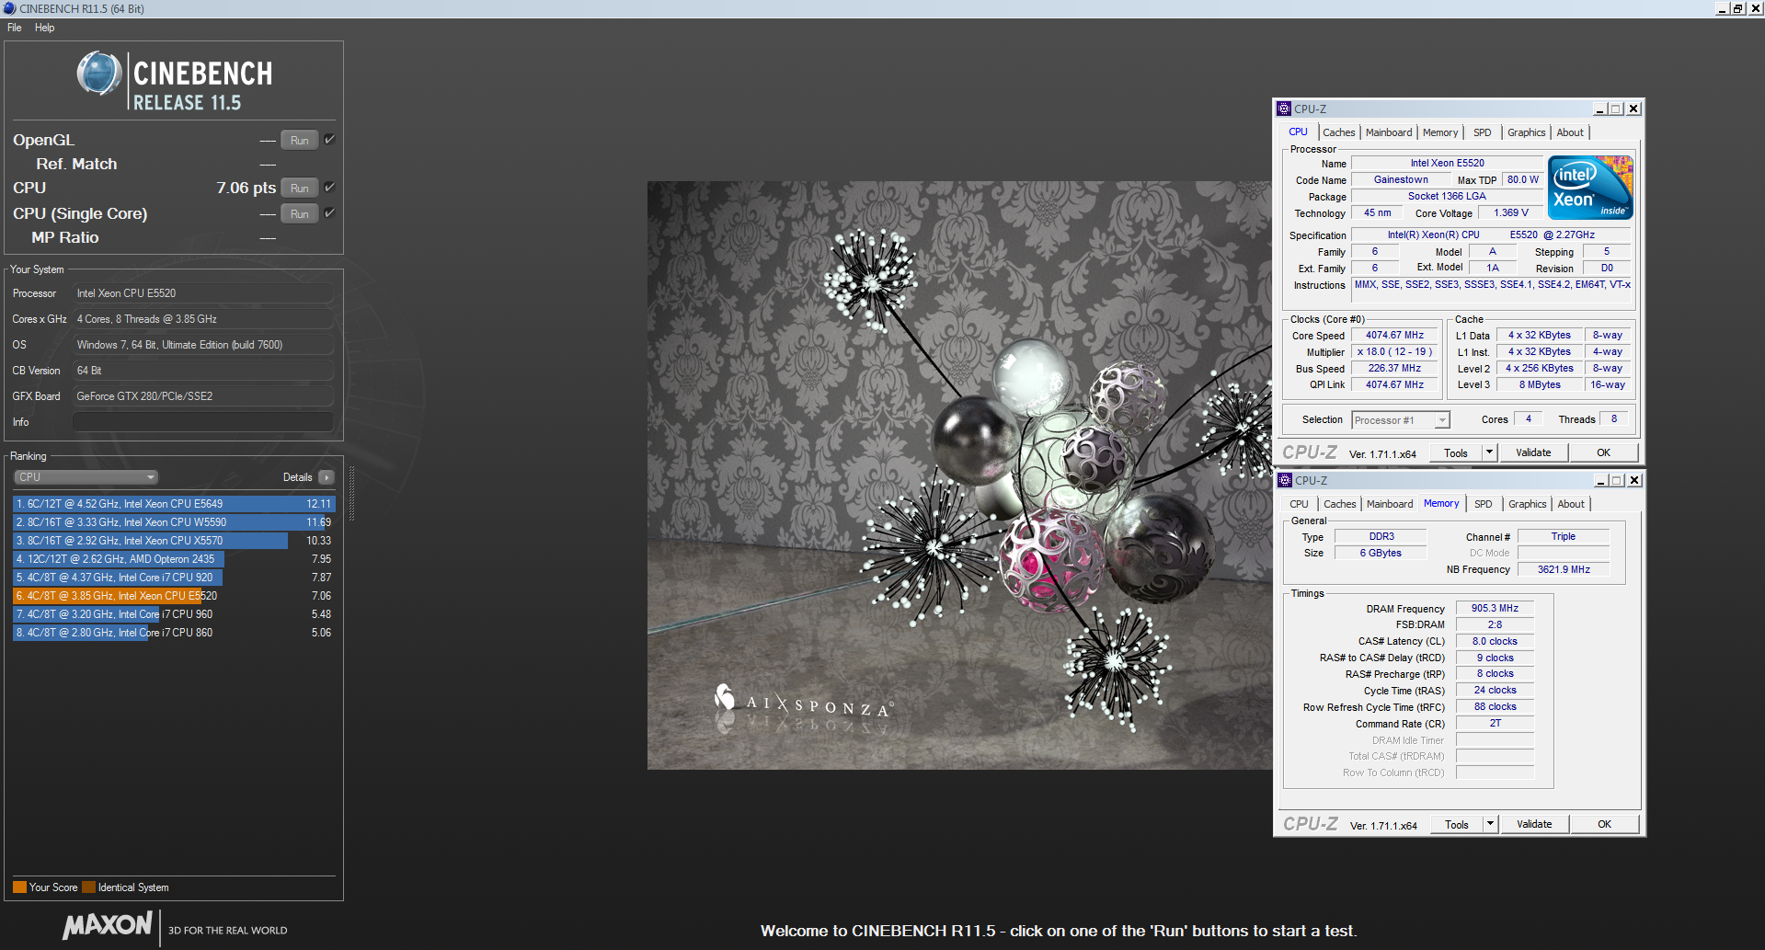
Task: Click OK in upper CPU-Z window
Action: coord(1603,452)
